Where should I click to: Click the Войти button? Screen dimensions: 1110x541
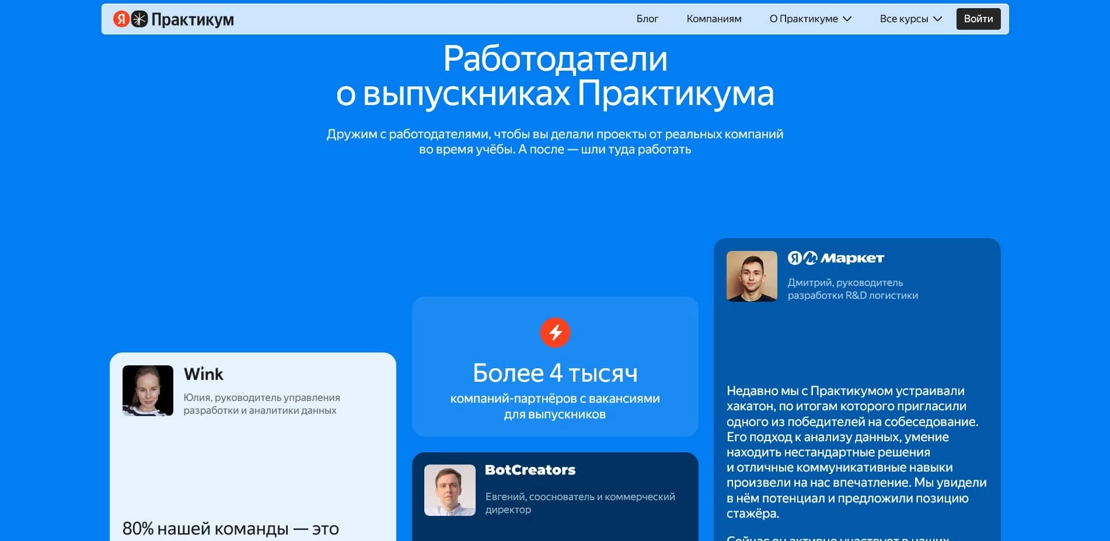point(978,19)
